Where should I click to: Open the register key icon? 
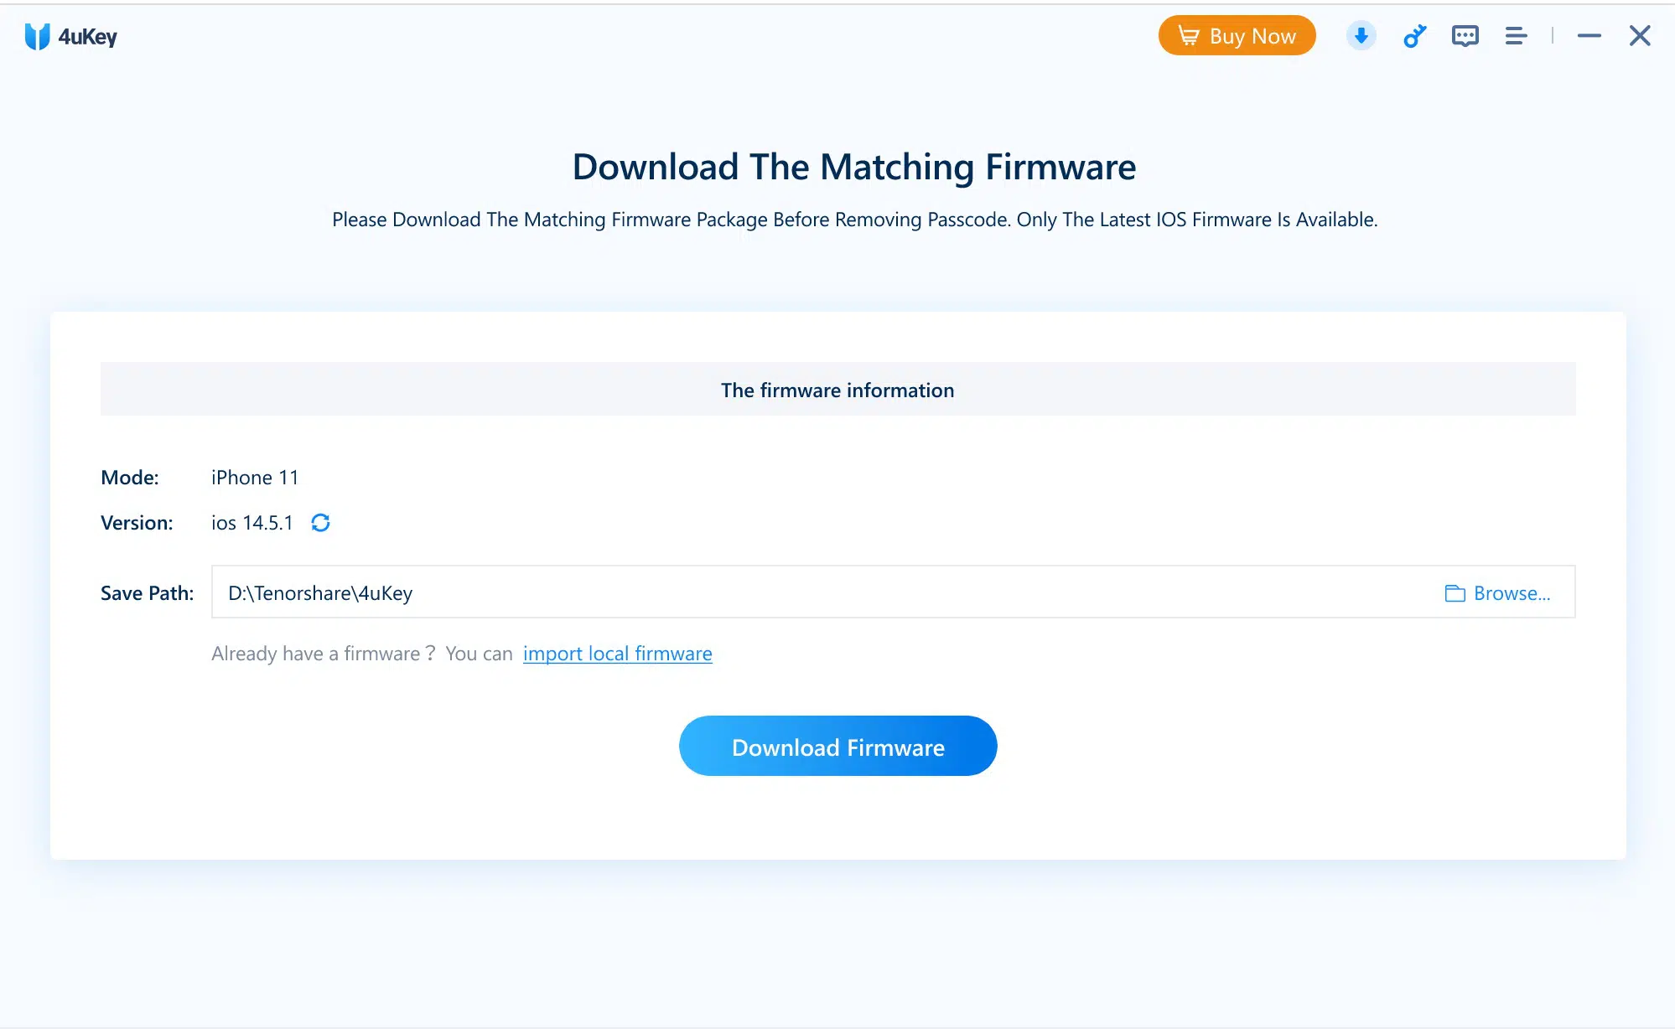click(1414, 36)
